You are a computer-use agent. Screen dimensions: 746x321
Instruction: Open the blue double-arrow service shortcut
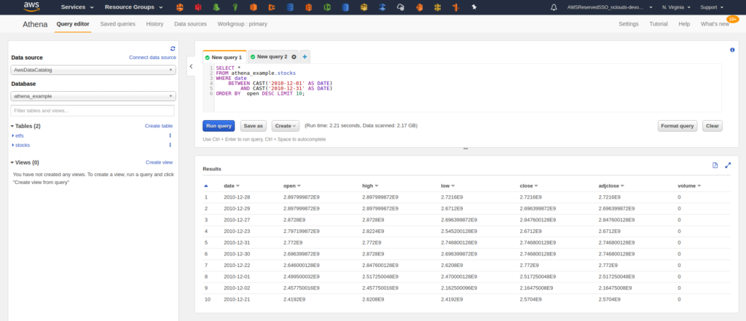tap(382, 7)
